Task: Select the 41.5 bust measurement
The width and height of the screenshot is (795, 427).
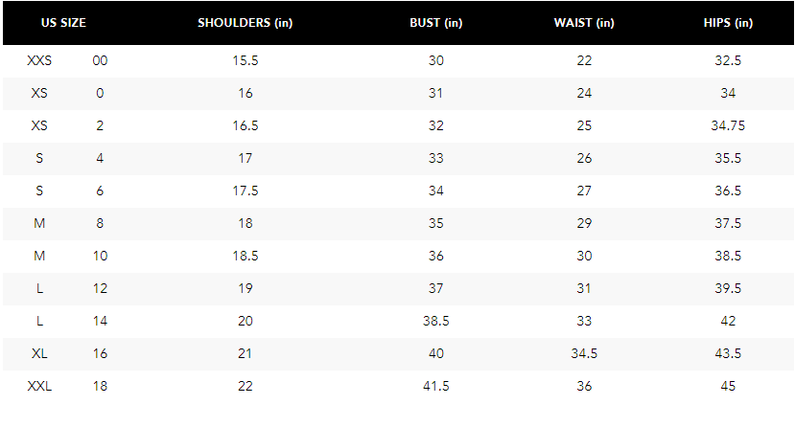Action: click(x=436, y=386)
